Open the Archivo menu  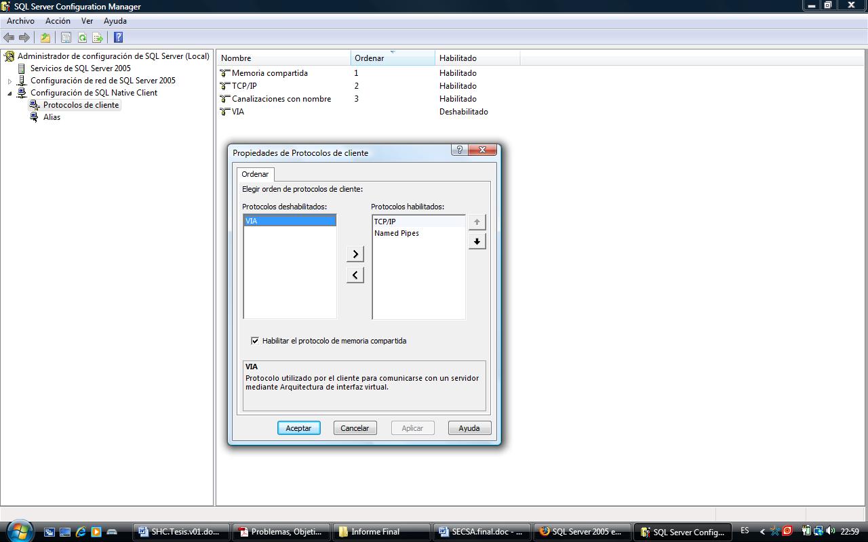point(20,21)
